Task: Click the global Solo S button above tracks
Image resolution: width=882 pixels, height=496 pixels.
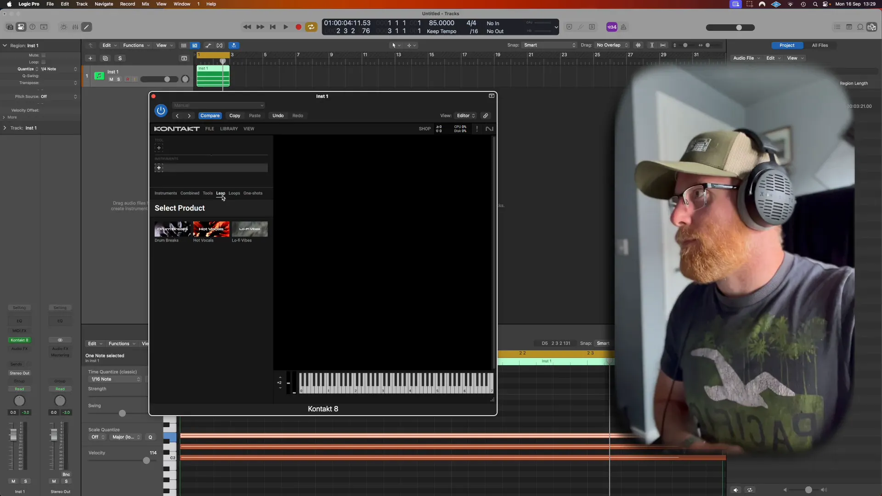Action: (120, 58)
